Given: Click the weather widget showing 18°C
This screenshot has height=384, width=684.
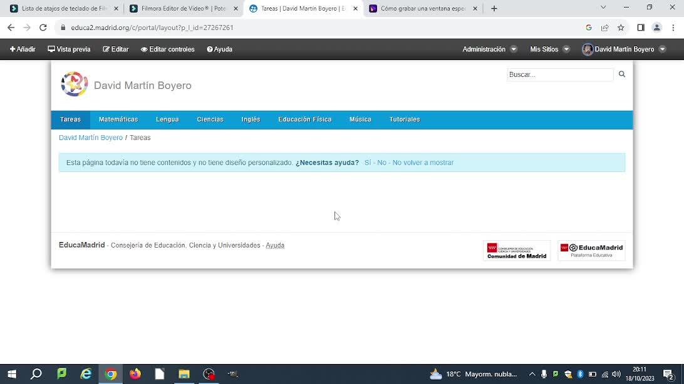Looking at the screenshot, I should tap(474, 374).
